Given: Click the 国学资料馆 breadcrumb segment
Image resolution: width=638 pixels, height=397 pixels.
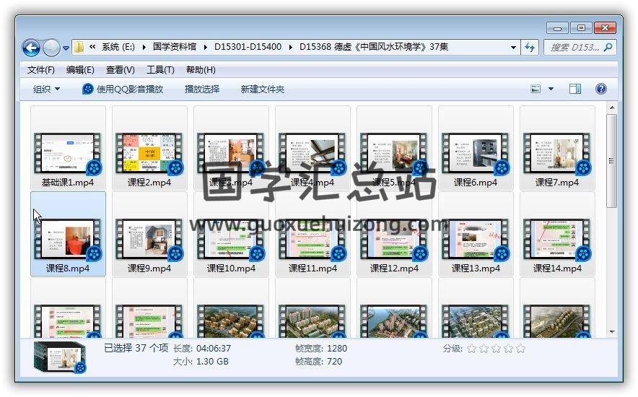Looking at the screenshot, I should (x=175, y=47).
